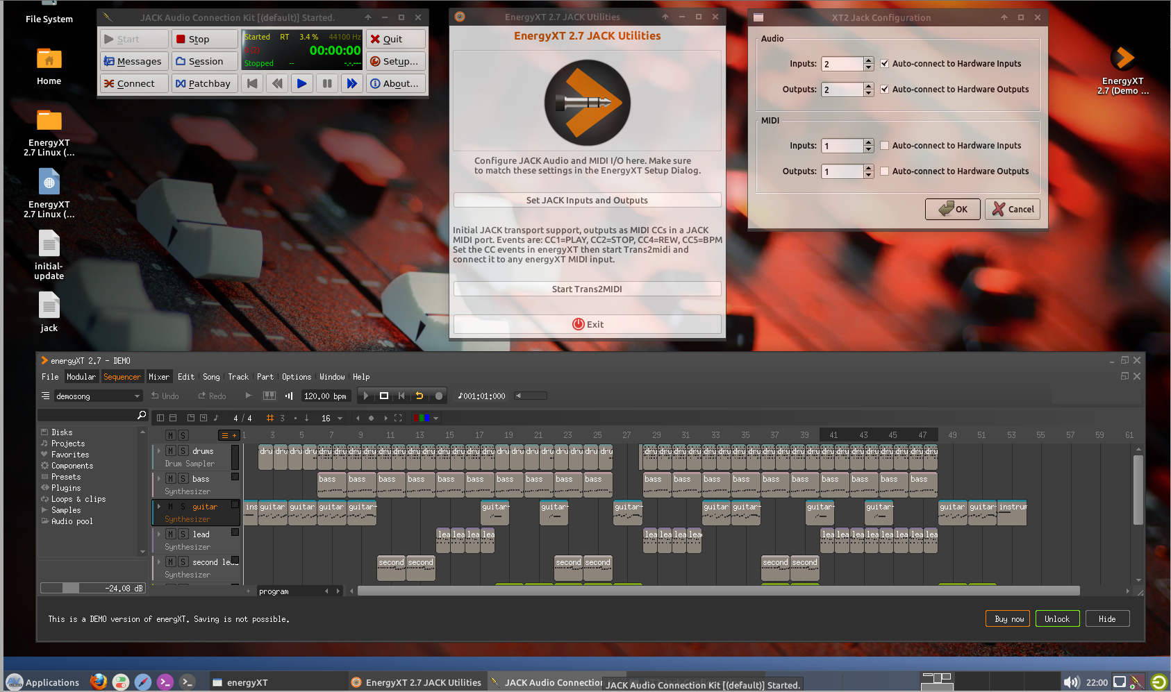Stop the JACK server
The image size is (1171, 692).
click(x=204, y=39)
